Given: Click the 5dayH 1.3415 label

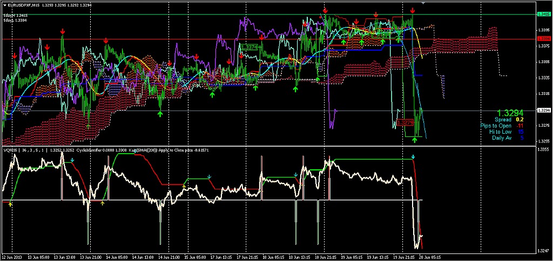Looking at the screenshot, I should coord(15,16).
